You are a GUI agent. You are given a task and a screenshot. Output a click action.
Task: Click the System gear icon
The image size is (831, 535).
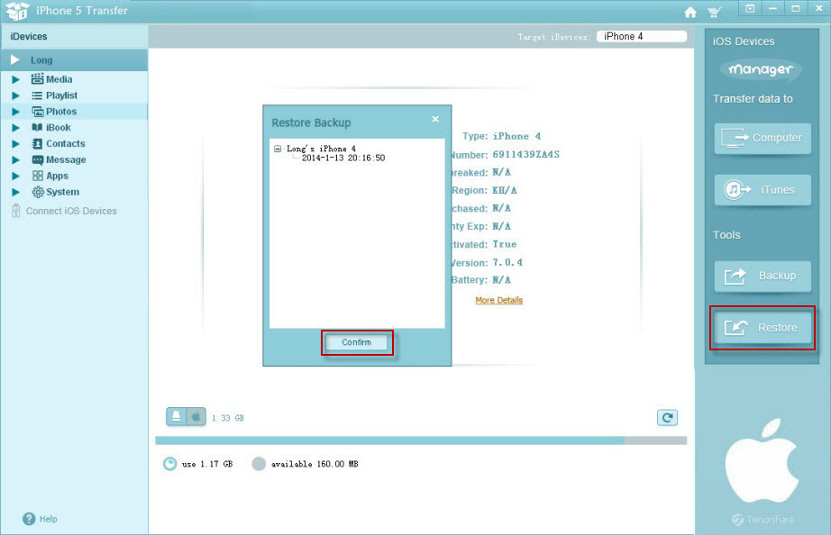click(x=38, y=192)
